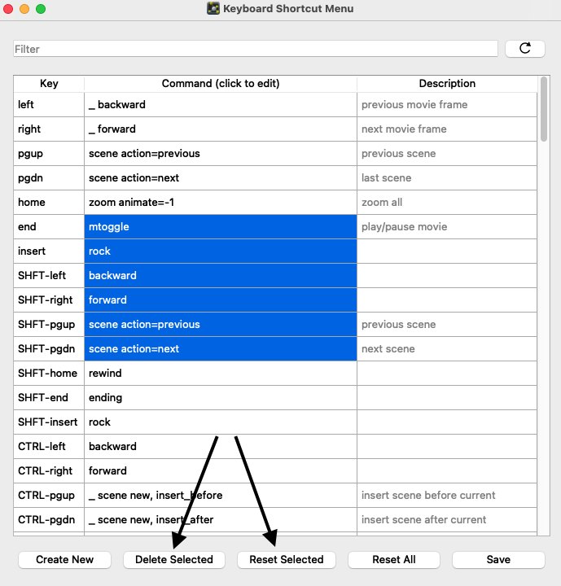
Task: Click the Reset All button
Action: (x=394, y=559)
